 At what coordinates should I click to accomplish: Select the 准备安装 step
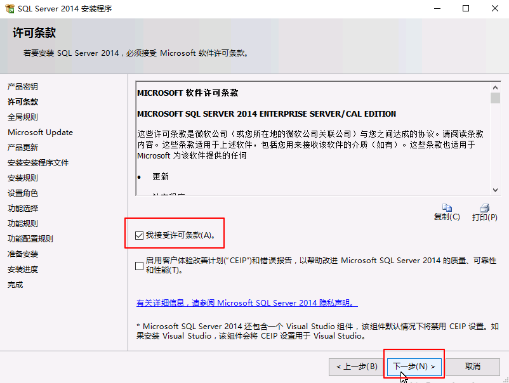(22, 254)
